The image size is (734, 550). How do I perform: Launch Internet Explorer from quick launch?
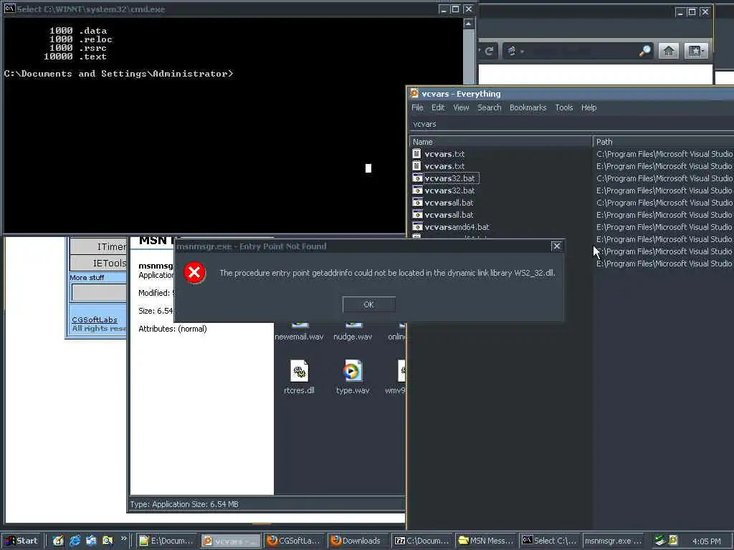pyautogui.click(x=75, y=541)
